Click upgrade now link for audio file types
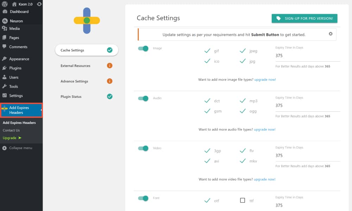This screenshot has width=352, height=211. tap(264, 129)
